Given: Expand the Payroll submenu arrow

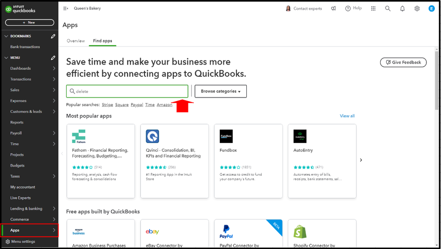Looking at the screenshot, I should (54, 133).
